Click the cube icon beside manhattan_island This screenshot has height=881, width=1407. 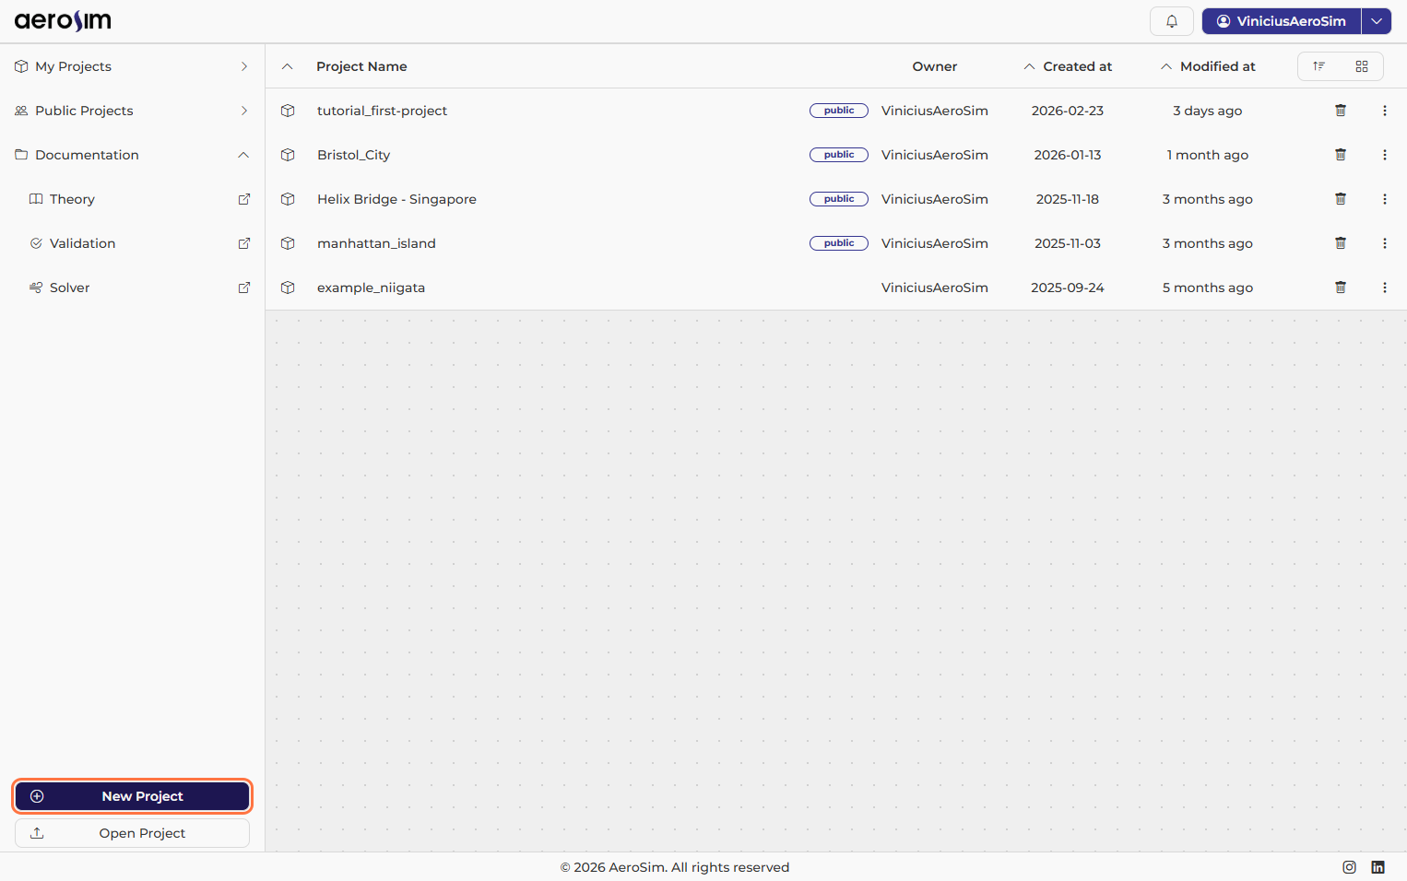tap(288, 243)
